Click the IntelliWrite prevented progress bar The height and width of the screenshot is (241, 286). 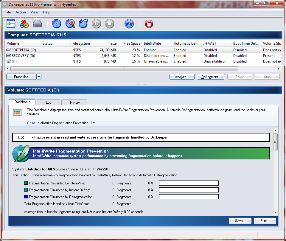pyautogui.click(x=189, y=183)
